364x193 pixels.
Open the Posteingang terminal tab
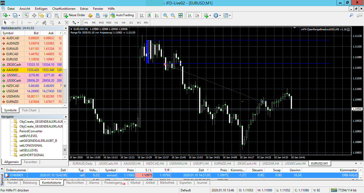[115, 183]
